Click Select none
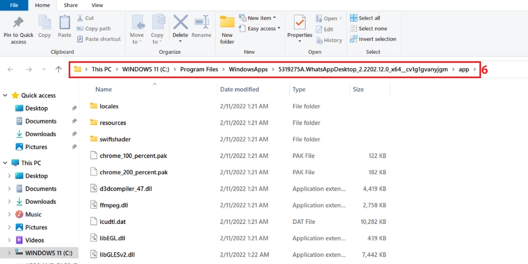Image resolution: width=528 pixels, height=264 pixels. (x=369, y=29)
